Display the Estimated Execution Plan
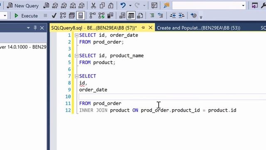 coord(63,16)
